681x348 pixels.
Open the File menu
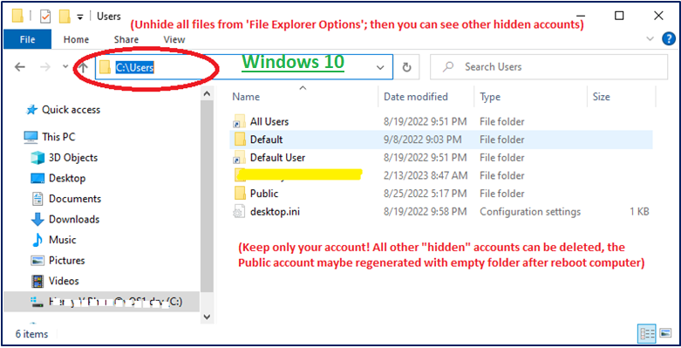tap(27, 39)
